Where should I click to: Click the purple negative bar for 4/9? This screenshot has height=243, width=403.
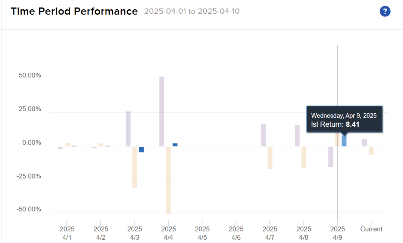coord(331,157)
